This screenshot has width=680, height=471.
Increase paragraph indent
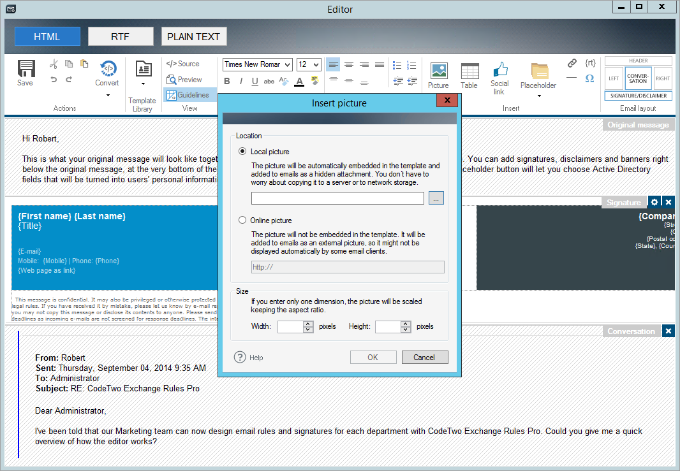tap(412, 80)
